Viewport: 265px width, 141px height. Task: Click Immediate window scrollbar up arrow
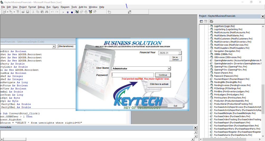(x=196, y=132)
